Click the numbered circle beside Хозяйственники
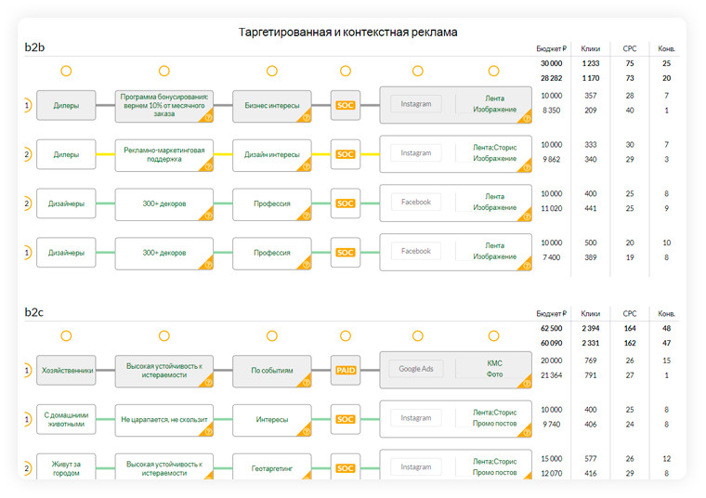Screen dimensions: 706x498 (x=27, y=370)
